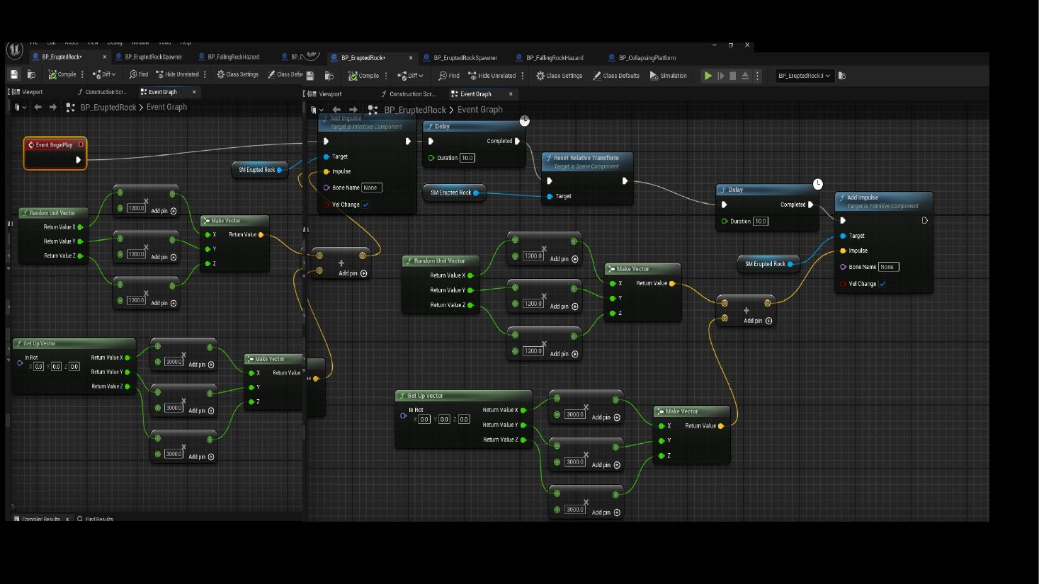Toggle Vel Change on middle Add Impulse node
This screenshot has width=1039, height=584.
[x=365, y=205]
